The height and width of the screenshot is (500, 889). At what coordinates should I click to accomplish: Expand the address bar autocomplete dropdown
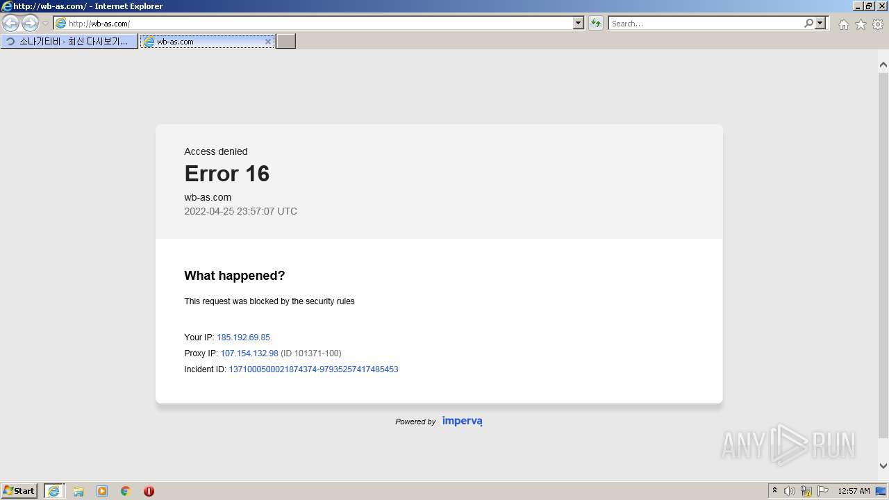coord(579,23)
